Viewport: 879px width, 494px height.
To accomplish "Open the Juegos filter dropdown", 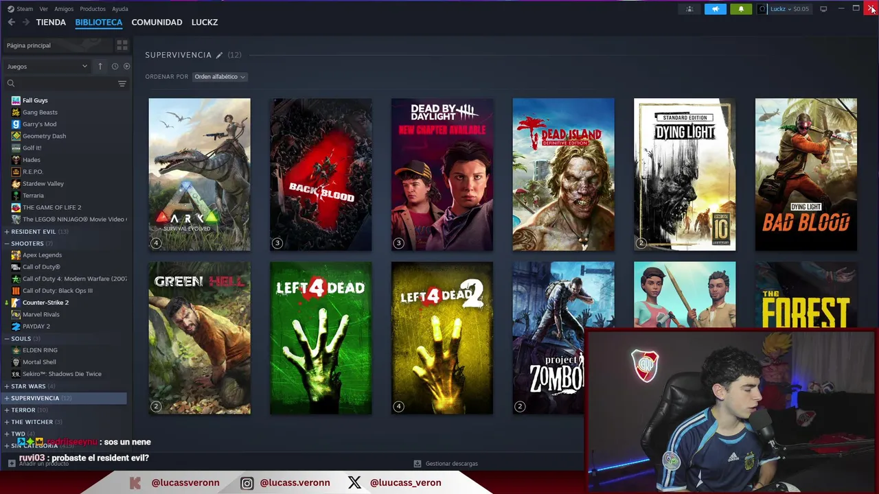I will (47, 67).
